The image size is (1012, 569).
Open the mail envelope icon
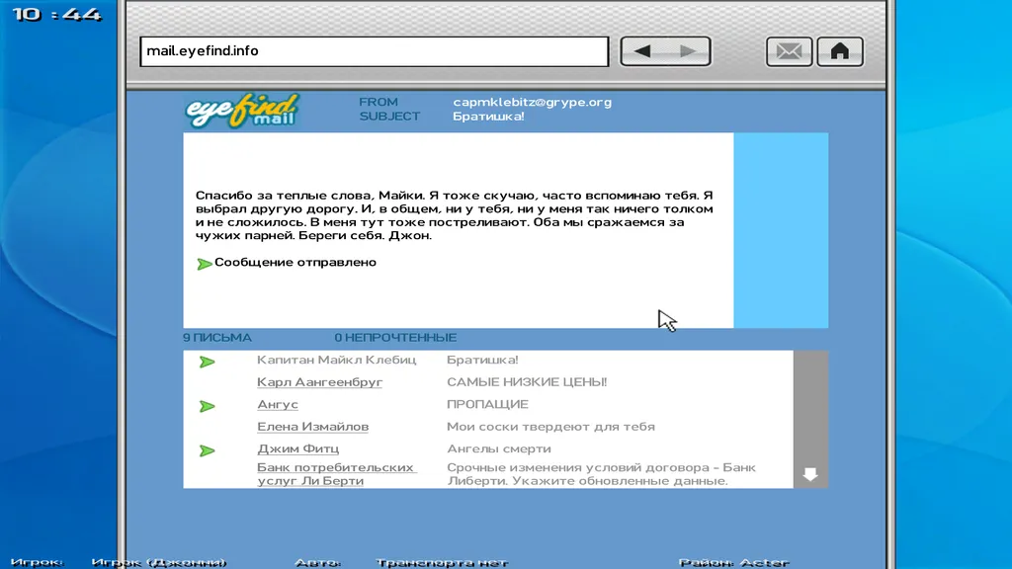(x=789, y=51)
